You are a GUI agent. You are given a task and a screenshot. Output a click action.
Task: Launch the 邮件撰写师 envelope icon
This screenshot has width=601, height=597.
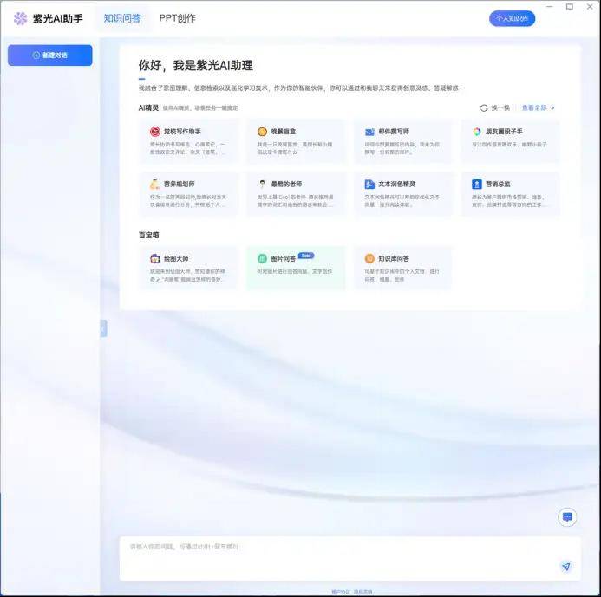[369, 132]
